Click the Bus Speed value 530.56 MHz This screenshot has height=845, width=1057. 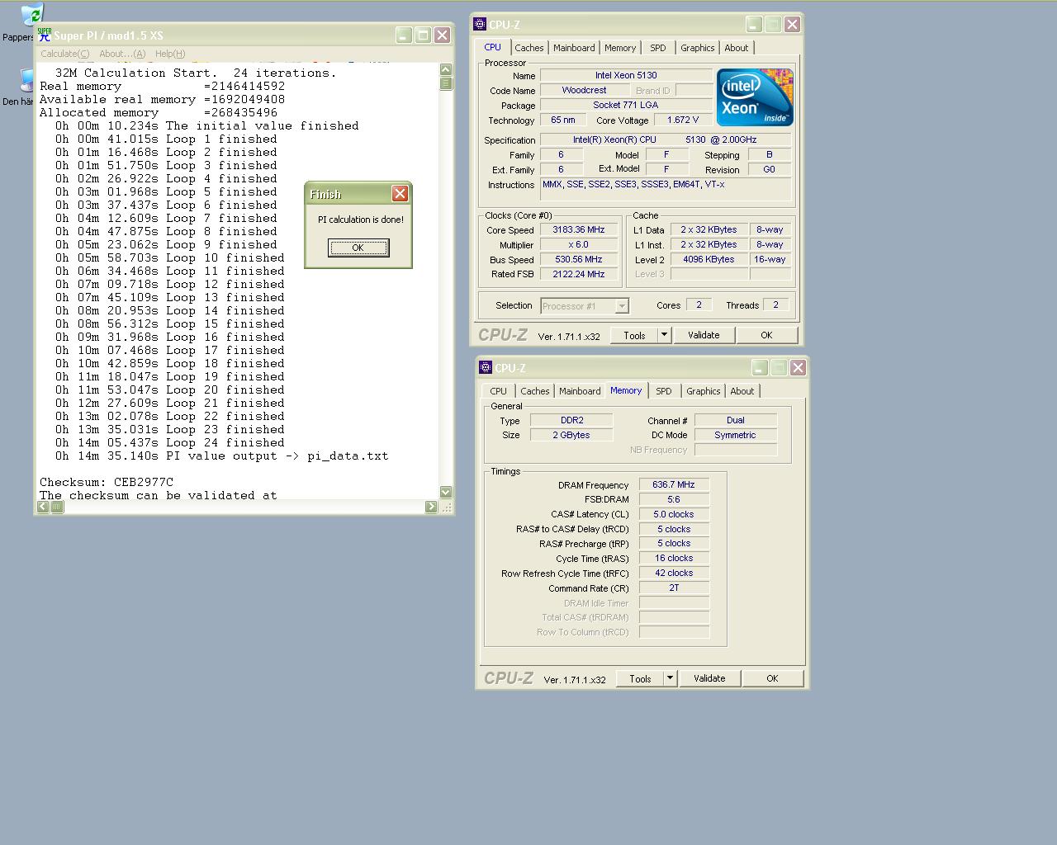coord(579,259)
